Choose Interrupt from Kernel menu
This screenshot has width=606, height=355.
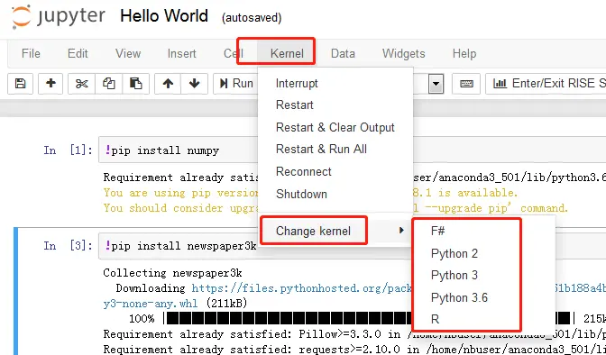[x=335, y=84]
